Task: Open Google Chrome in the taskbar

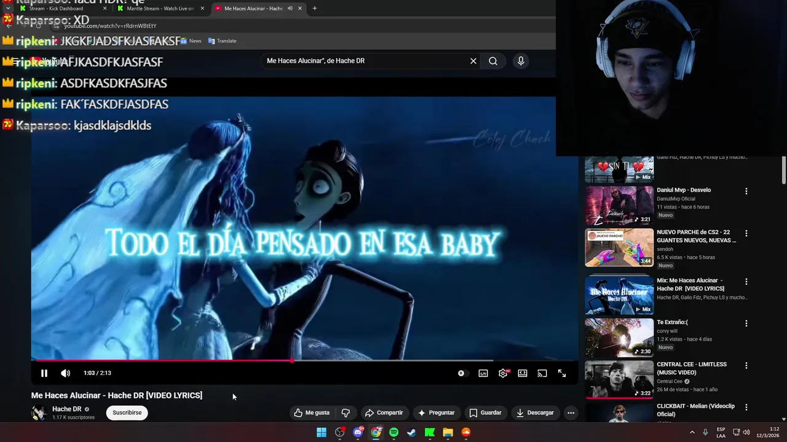Action: tap(376, 432)
